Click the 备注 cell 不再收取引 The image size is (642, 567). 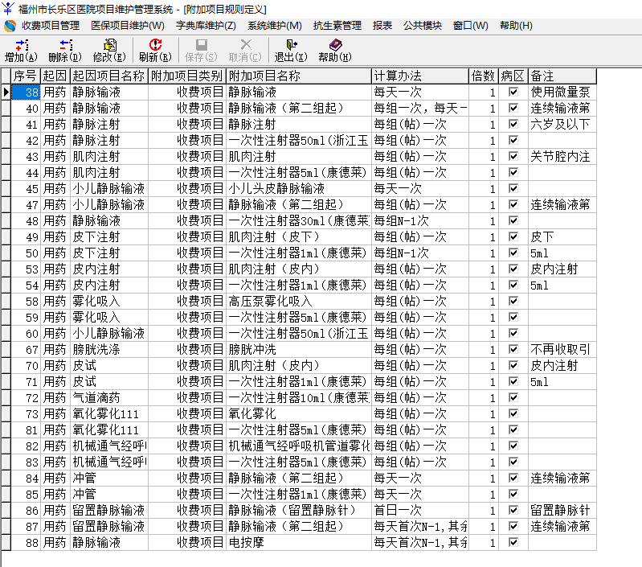[562, 349]
